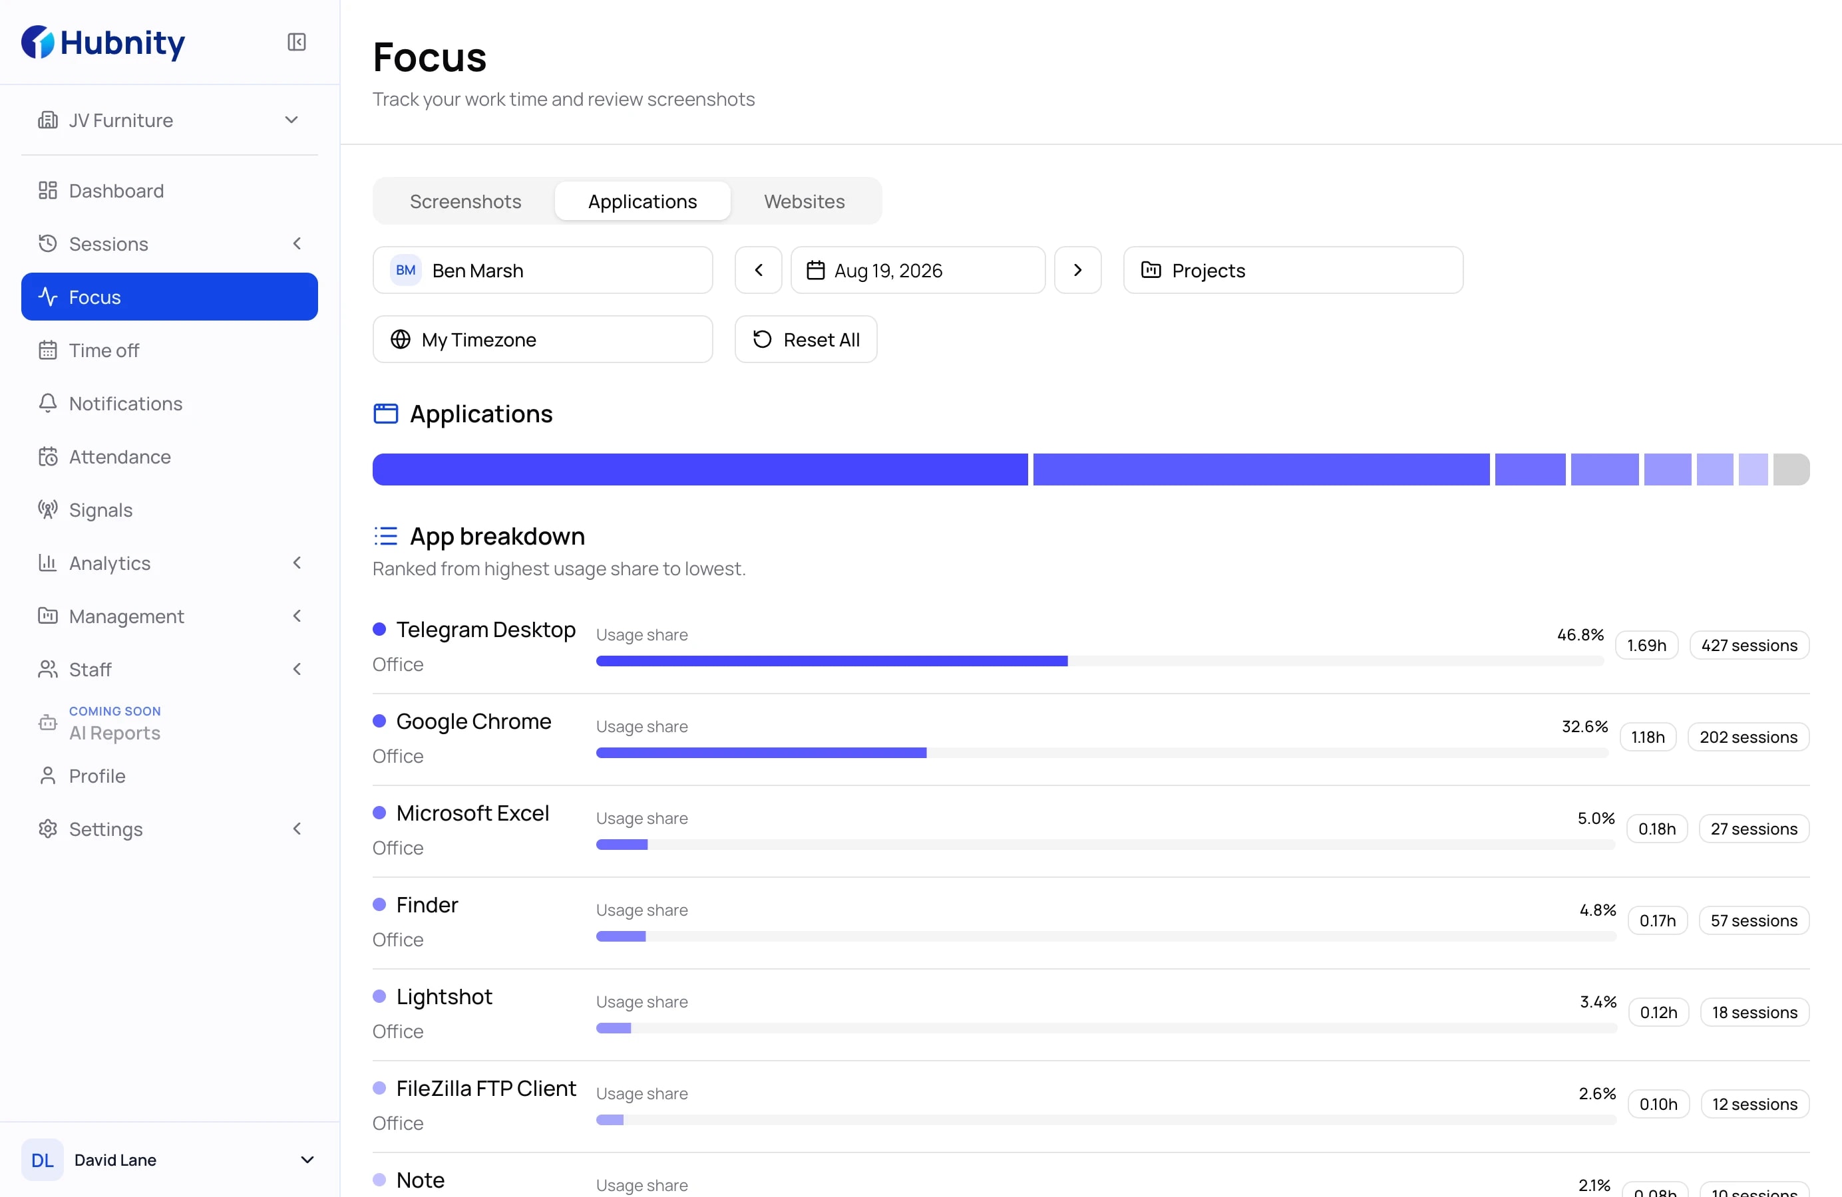Collapse the sidebar with the panel icon
1842x1197 pixels.
click(296, 42)
